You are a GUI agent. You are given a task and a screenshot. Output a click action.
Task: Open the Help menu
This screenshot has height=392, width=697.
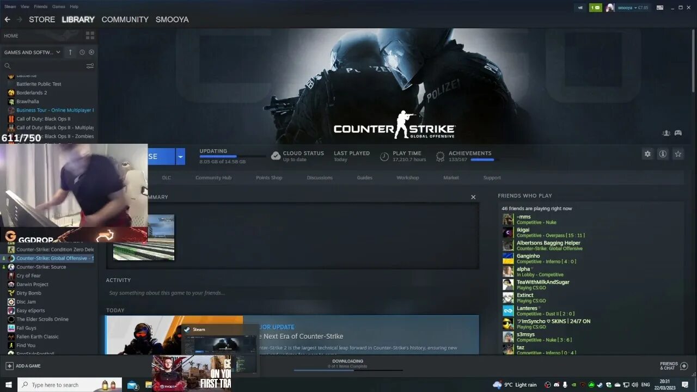[x=74, y=7]
